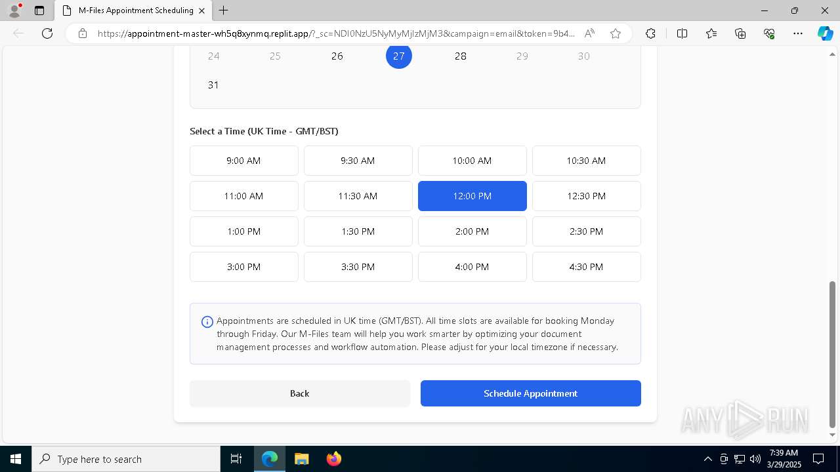Select date 24 in calendar
This screenshot has width=840, height=472.
(214, 56)
